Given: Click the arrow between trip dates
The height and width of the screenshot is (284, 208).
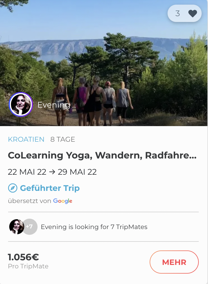Looking at the screenshot, I should coord(52,172).
